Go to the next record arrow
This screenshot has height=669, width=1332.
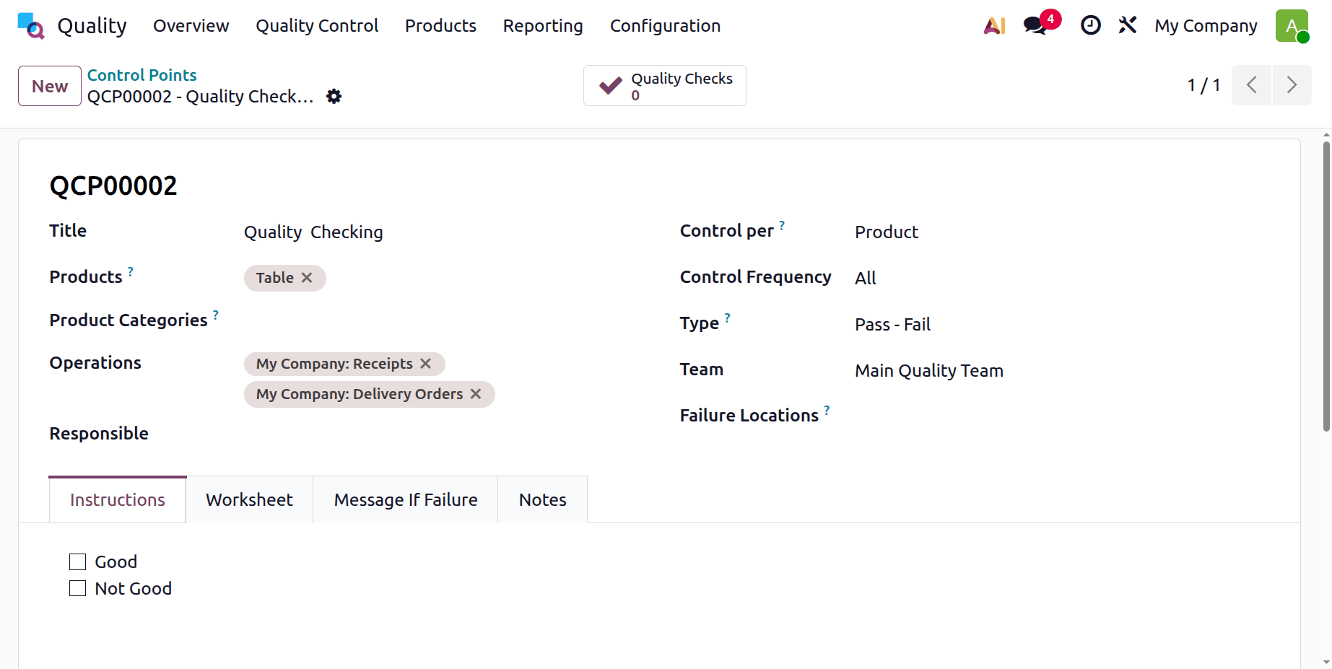[1292, 85]
